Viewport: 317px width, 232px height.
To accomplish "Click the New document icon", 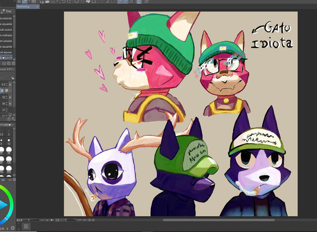I will 42,1.
